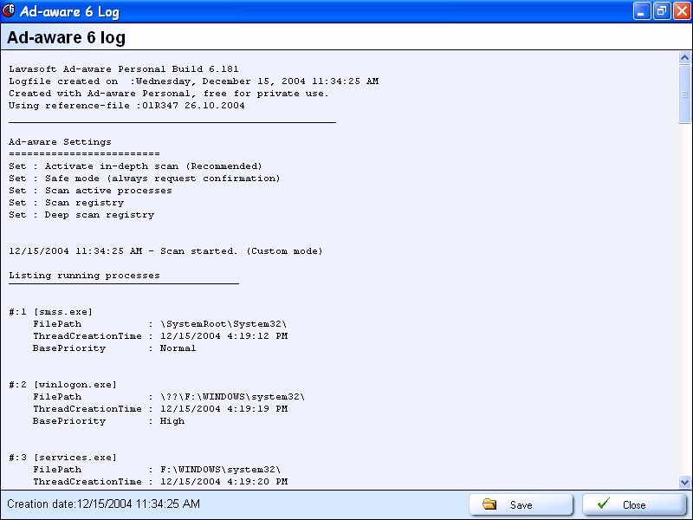Screen dimensions: 693x520
Task: Click 'Set : Scan active processes' line
Action: [x=90, y=191]
